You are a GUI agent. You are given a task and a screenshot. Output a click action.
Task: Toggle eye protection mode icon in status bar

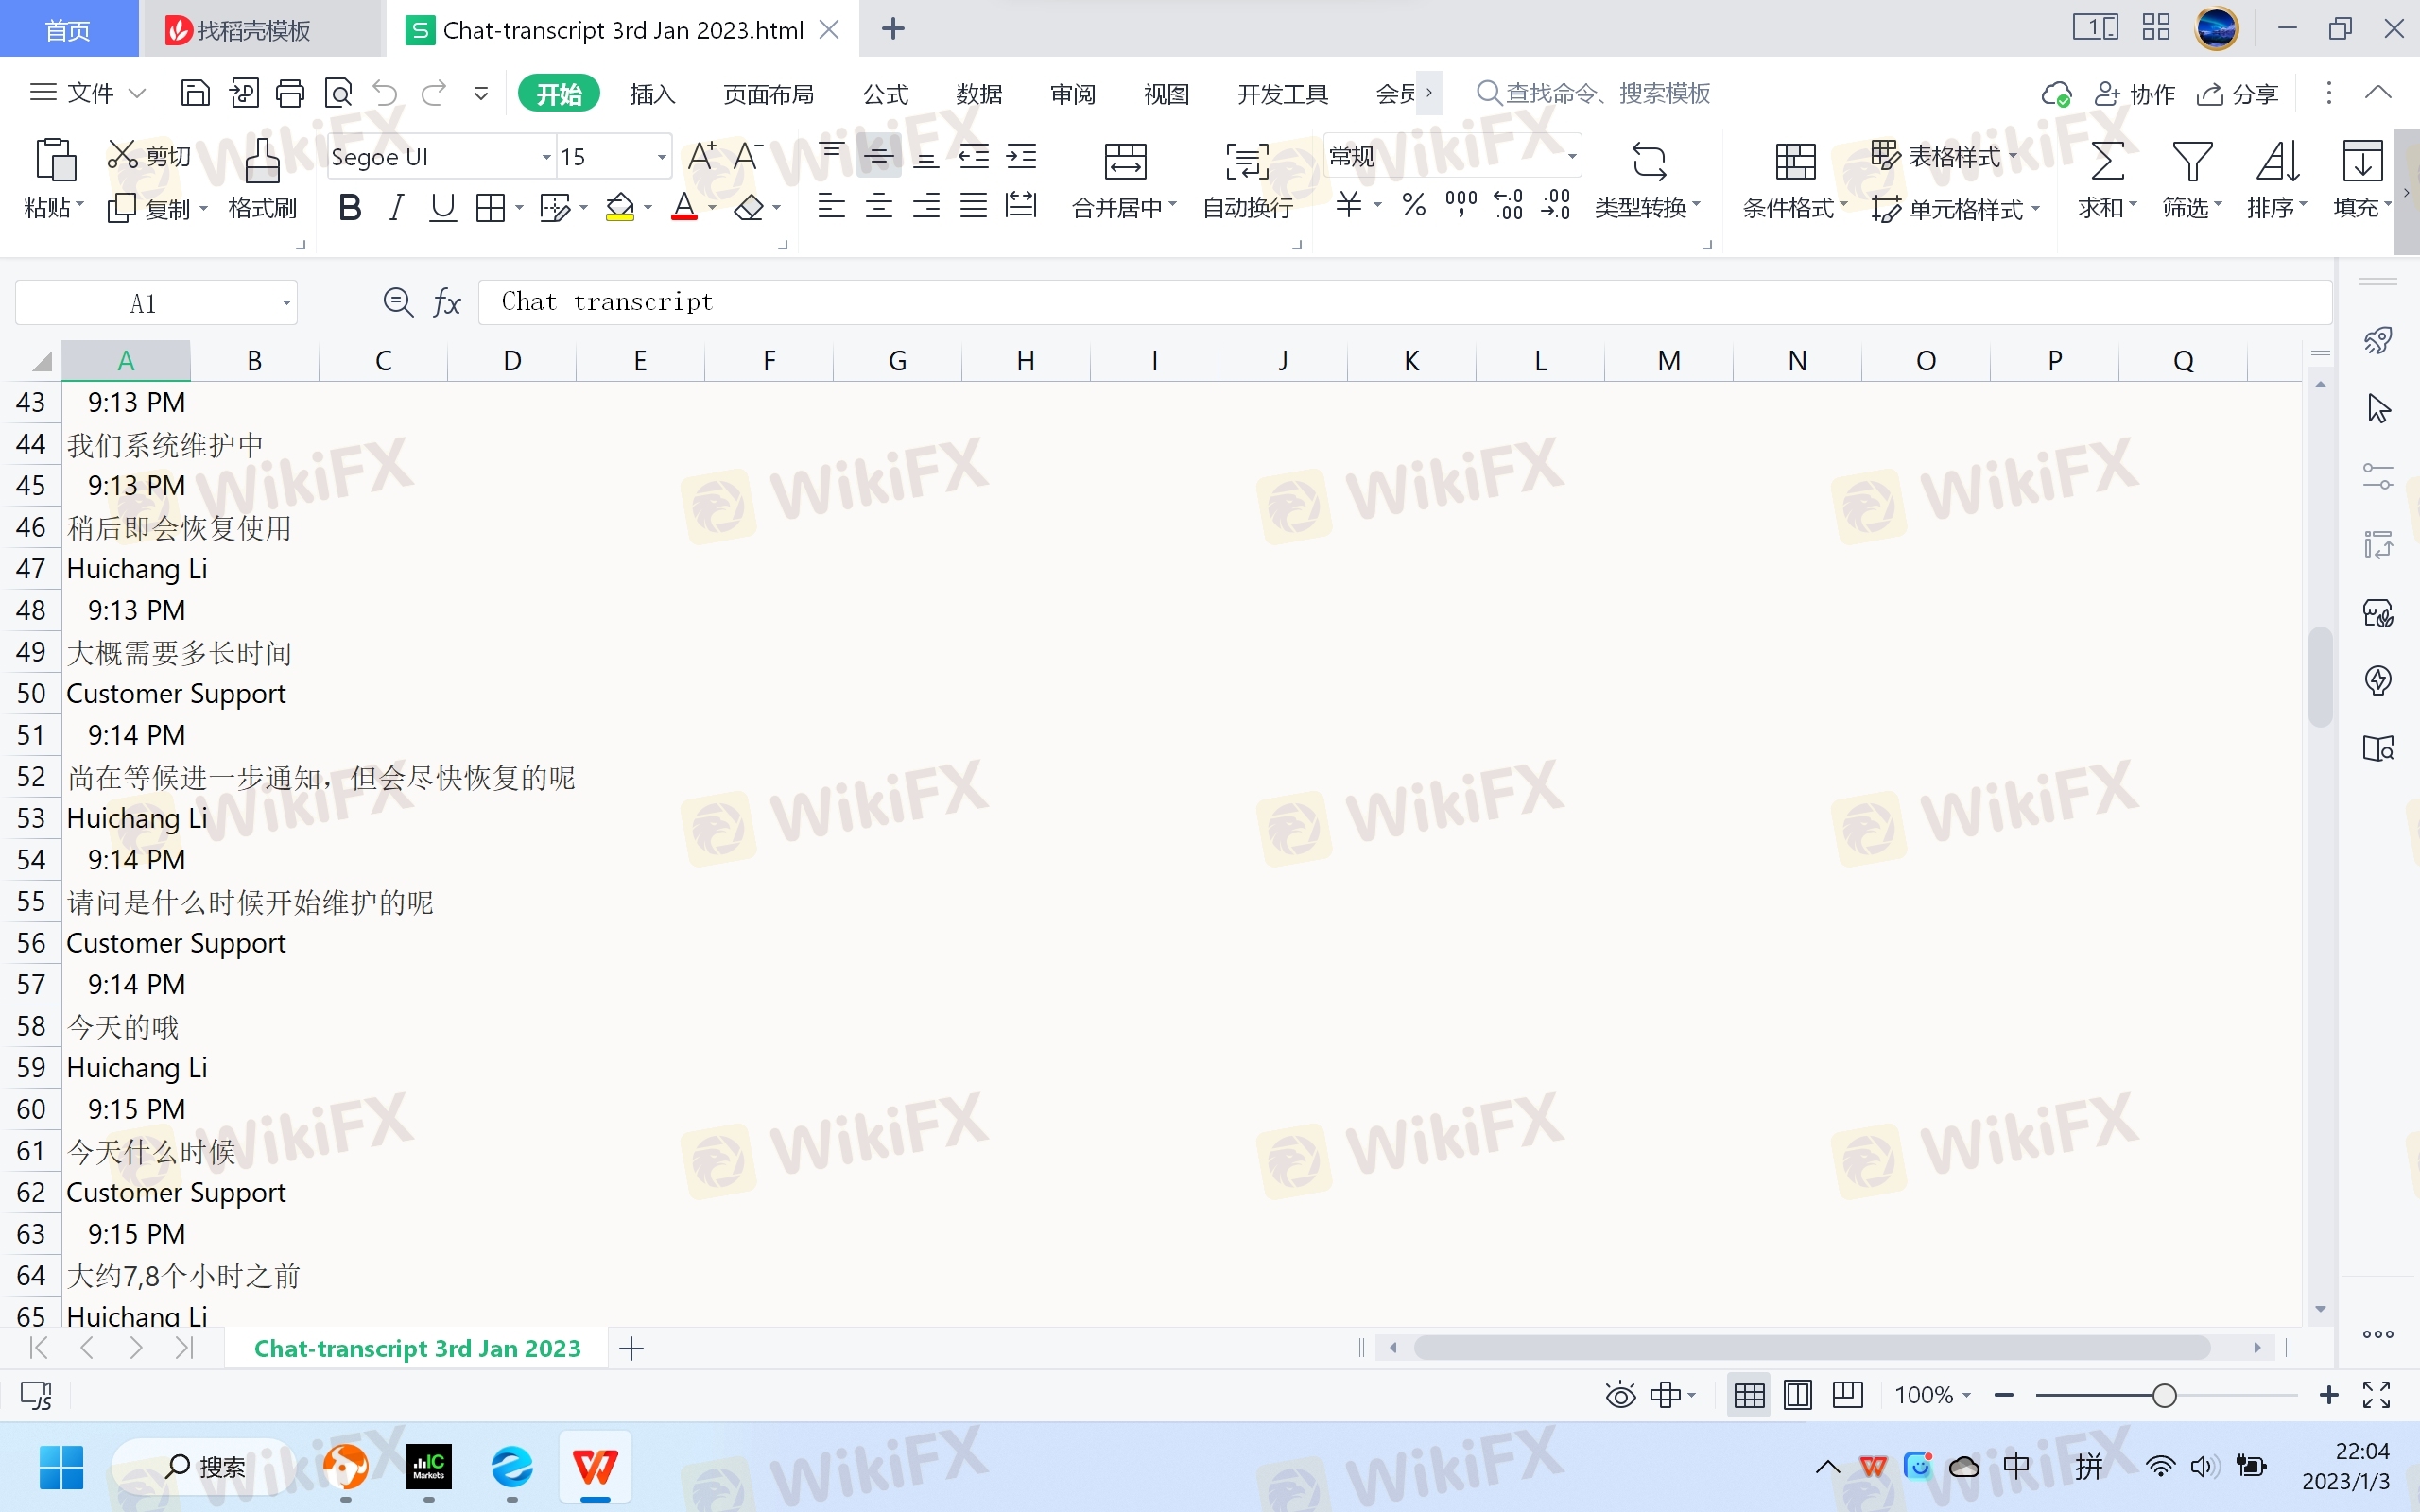[1620, 1395]
